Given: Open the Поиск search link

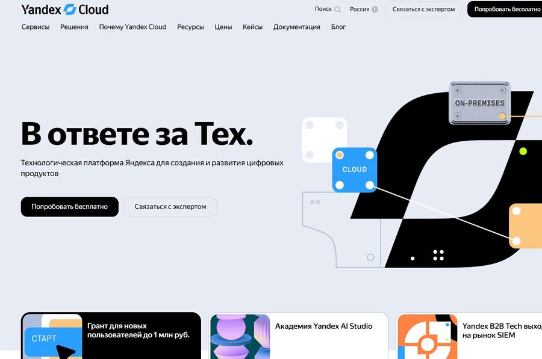Looking at the screenshot, I should tap(328, 9).
